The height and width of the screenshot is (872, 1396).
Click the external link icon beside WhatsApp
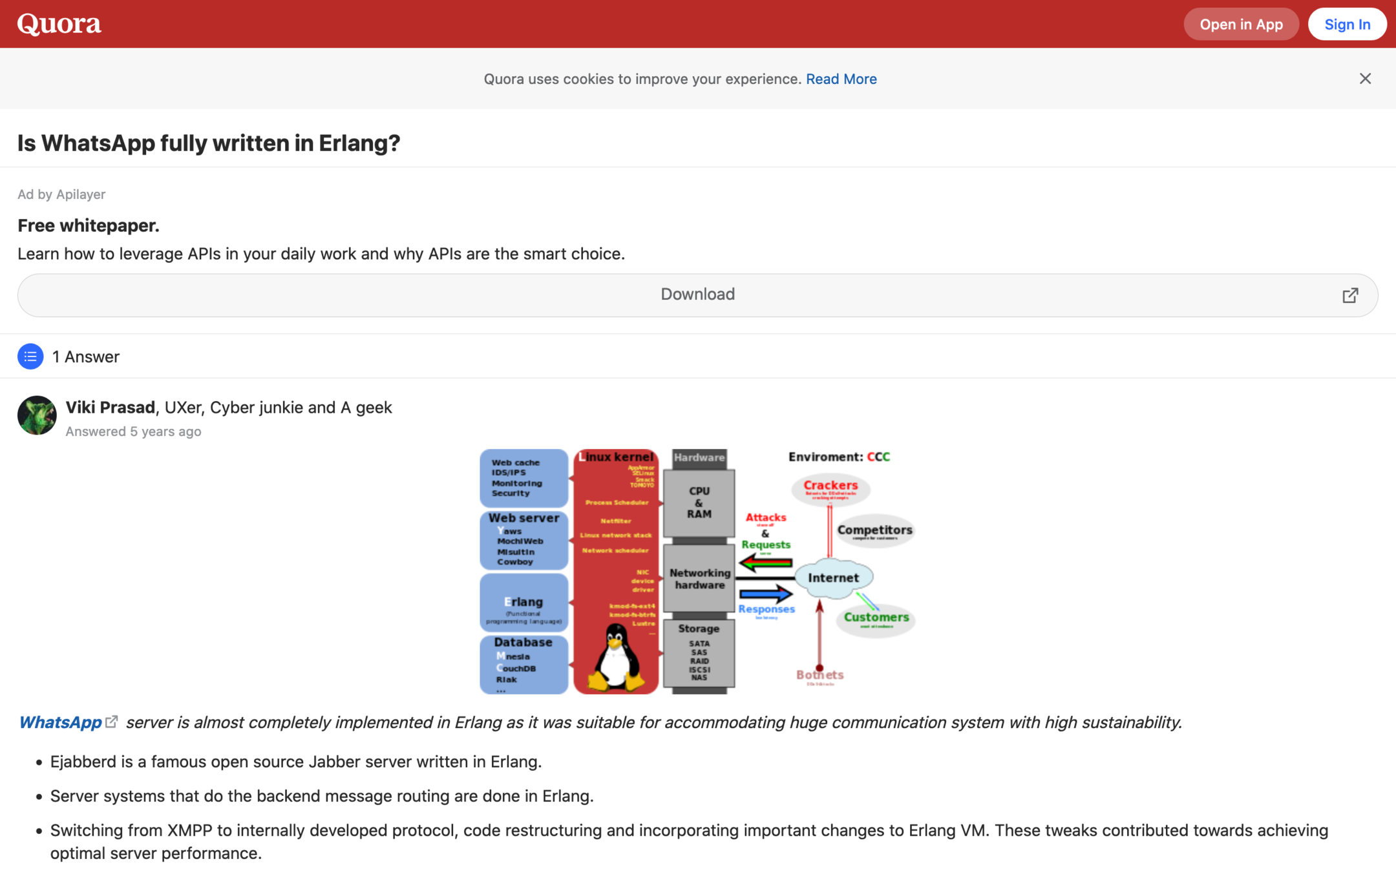pyautogui.click(x=112, y=721)
